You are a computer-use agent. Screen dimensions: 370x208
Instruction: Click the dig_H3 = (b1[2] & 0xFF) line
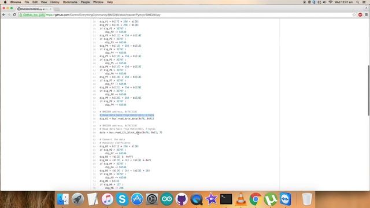click(116, 157)
